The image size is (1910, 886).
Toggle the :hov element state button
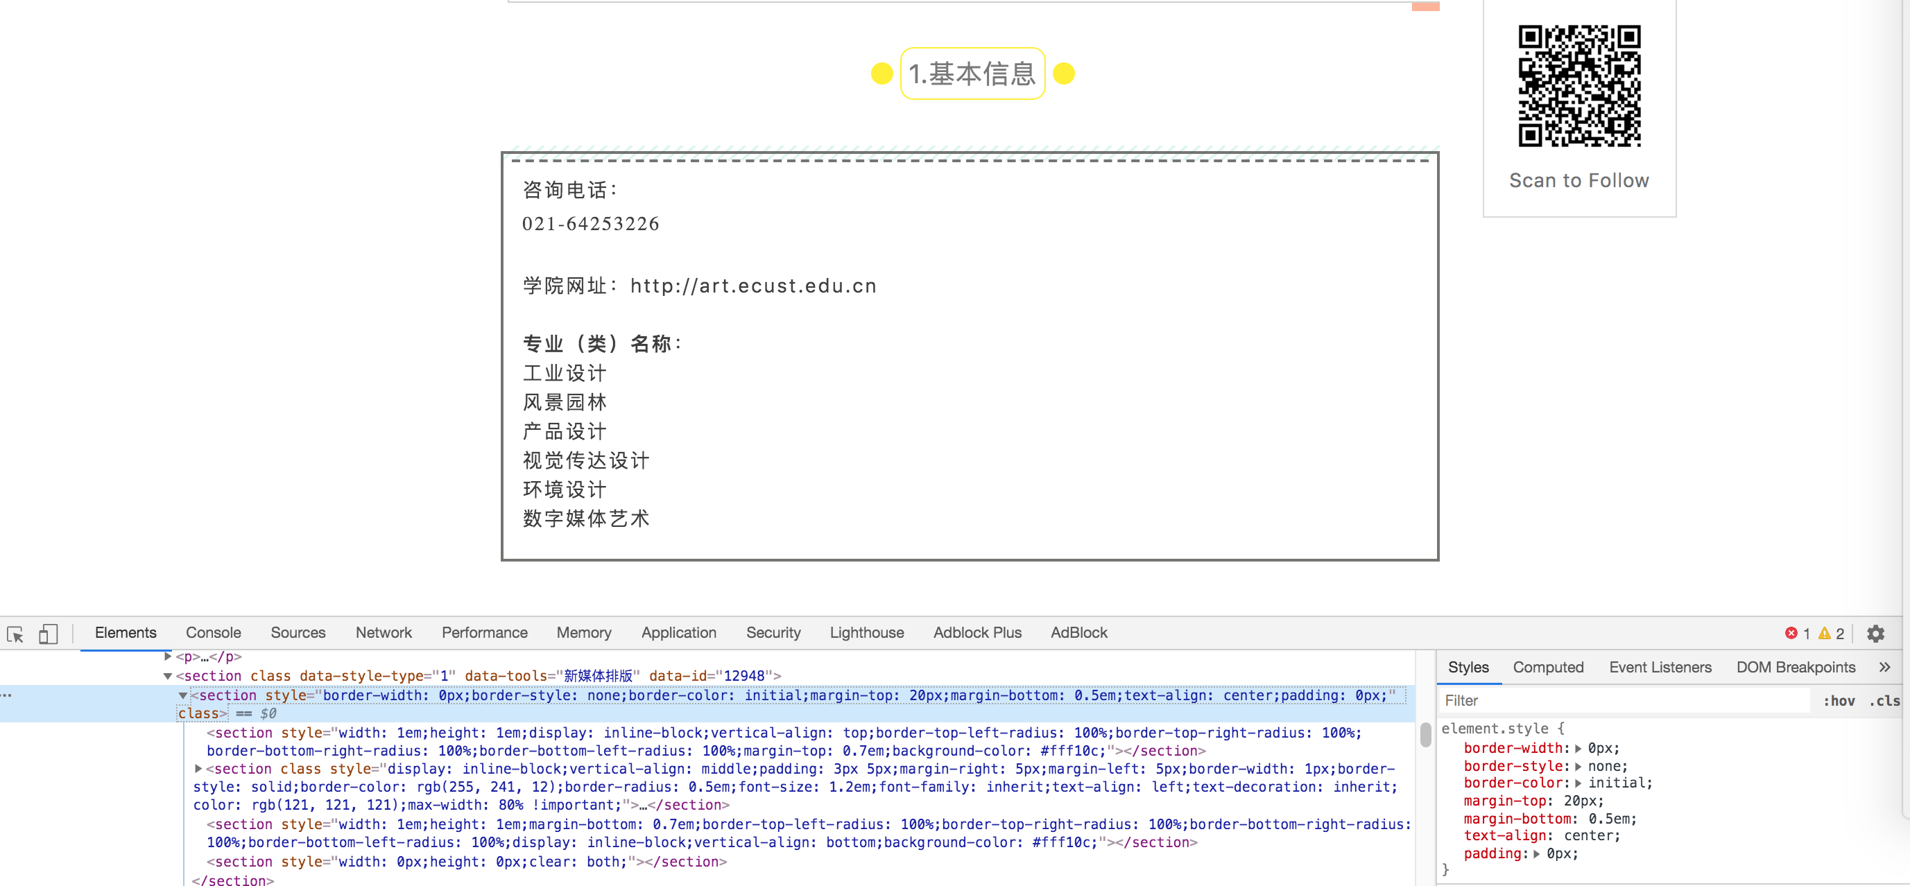point(1838,701)
